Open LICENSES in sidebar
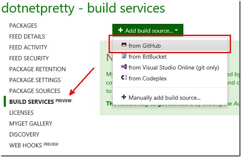 (21, 113)
